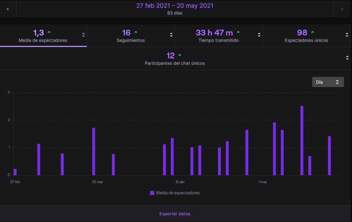Click the 10 abr axis label
The image size is (352, 222).
point(180,182)
